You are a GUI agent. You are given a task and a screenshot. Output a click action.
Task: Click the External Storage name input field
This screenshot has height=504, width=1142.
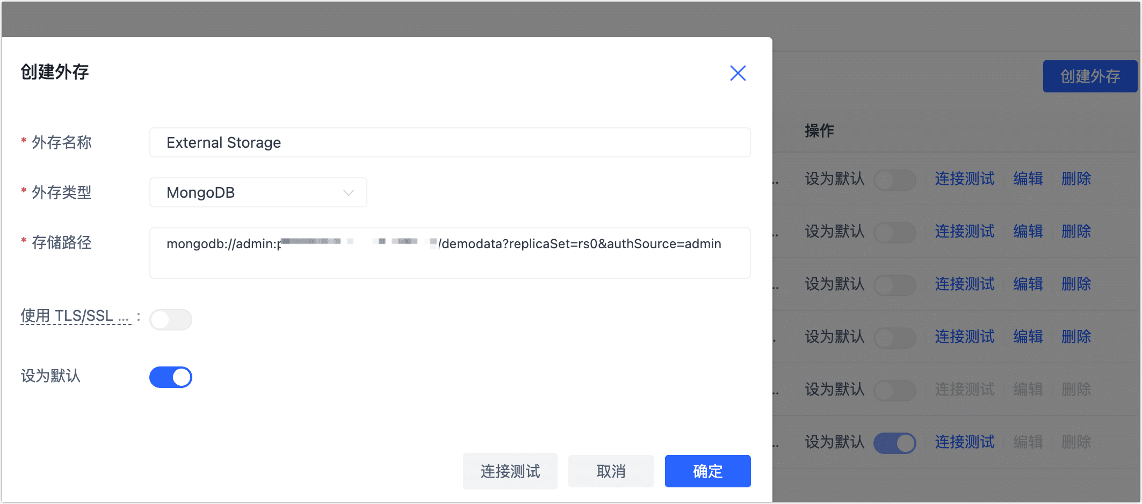tap(450, 142)
